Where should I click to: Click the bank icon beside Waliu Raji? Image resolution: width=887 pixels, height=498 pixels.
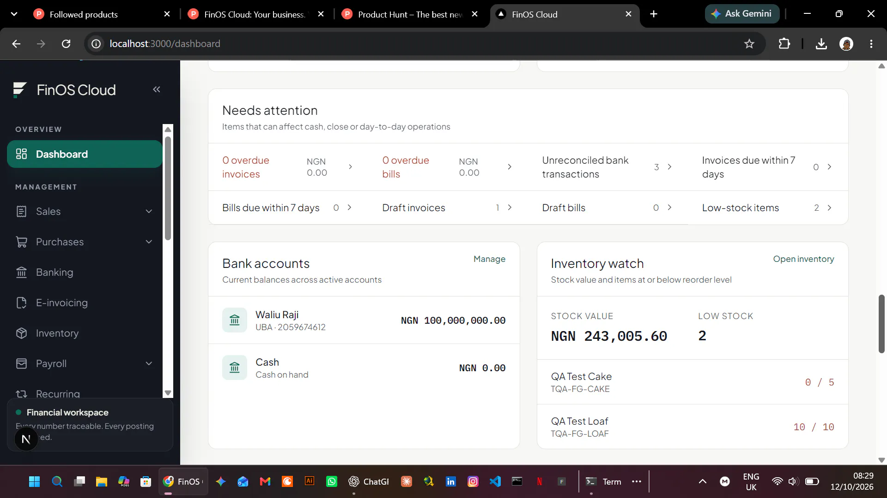click(x=235, y=320)
